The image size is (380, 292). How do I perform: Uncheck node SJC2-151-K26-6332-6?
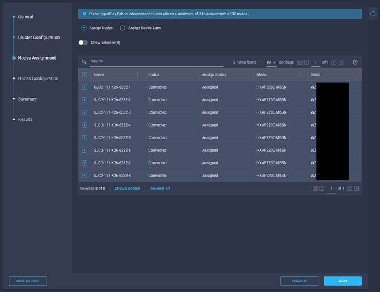tap(85, 150)
